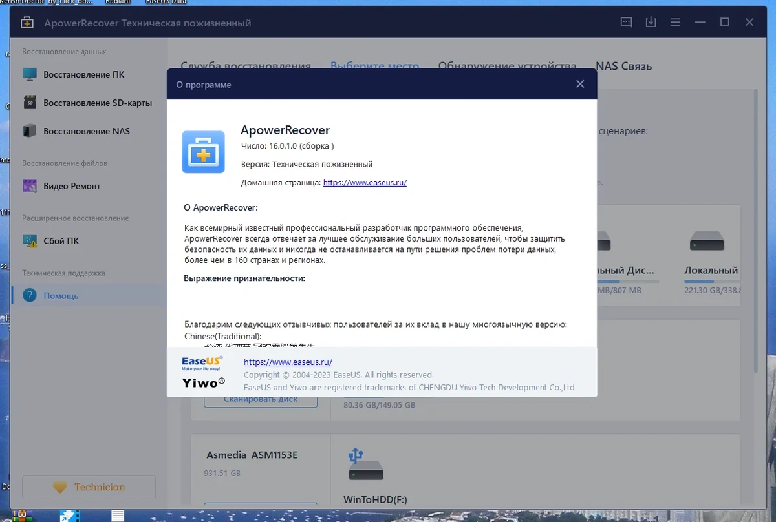Screen dimensions: 776x522
Task: Open the easeus.ru homepage link
Action: (x=365, y=182)
